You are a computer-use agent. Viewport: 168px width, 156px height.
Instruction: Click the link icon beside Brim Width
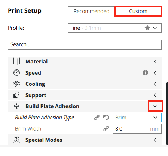pyautogui.click(x=106, y=129)
